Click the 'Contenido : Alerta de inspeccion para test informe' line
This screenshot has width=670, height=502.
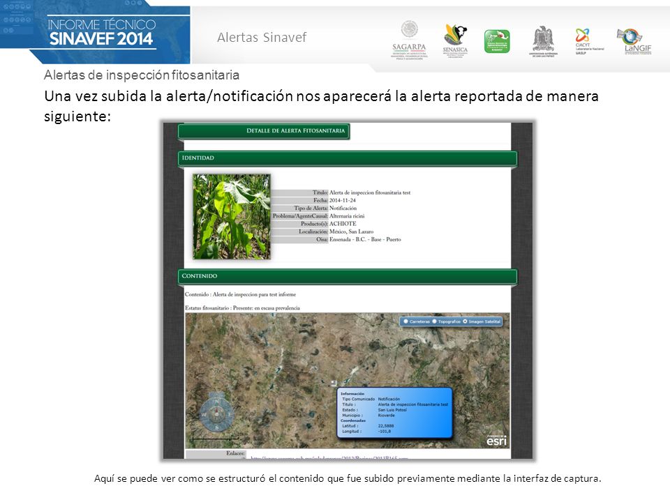tap(240, 294)
